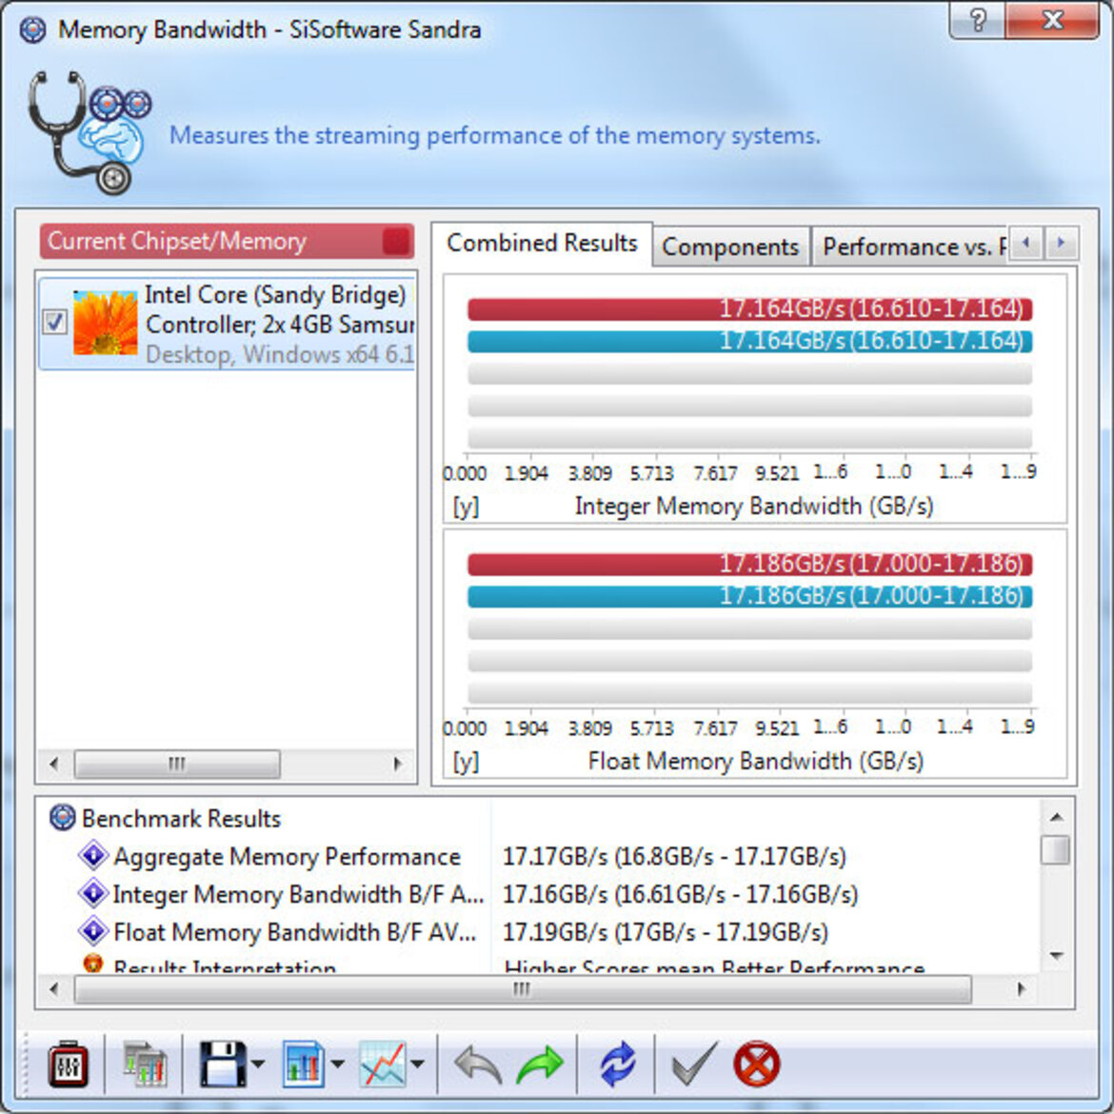This screenshot has width=1114, height=1114.
Task: Toggle the Intel Core Sandy Bridge checkbox
Action: pos(54,323)
